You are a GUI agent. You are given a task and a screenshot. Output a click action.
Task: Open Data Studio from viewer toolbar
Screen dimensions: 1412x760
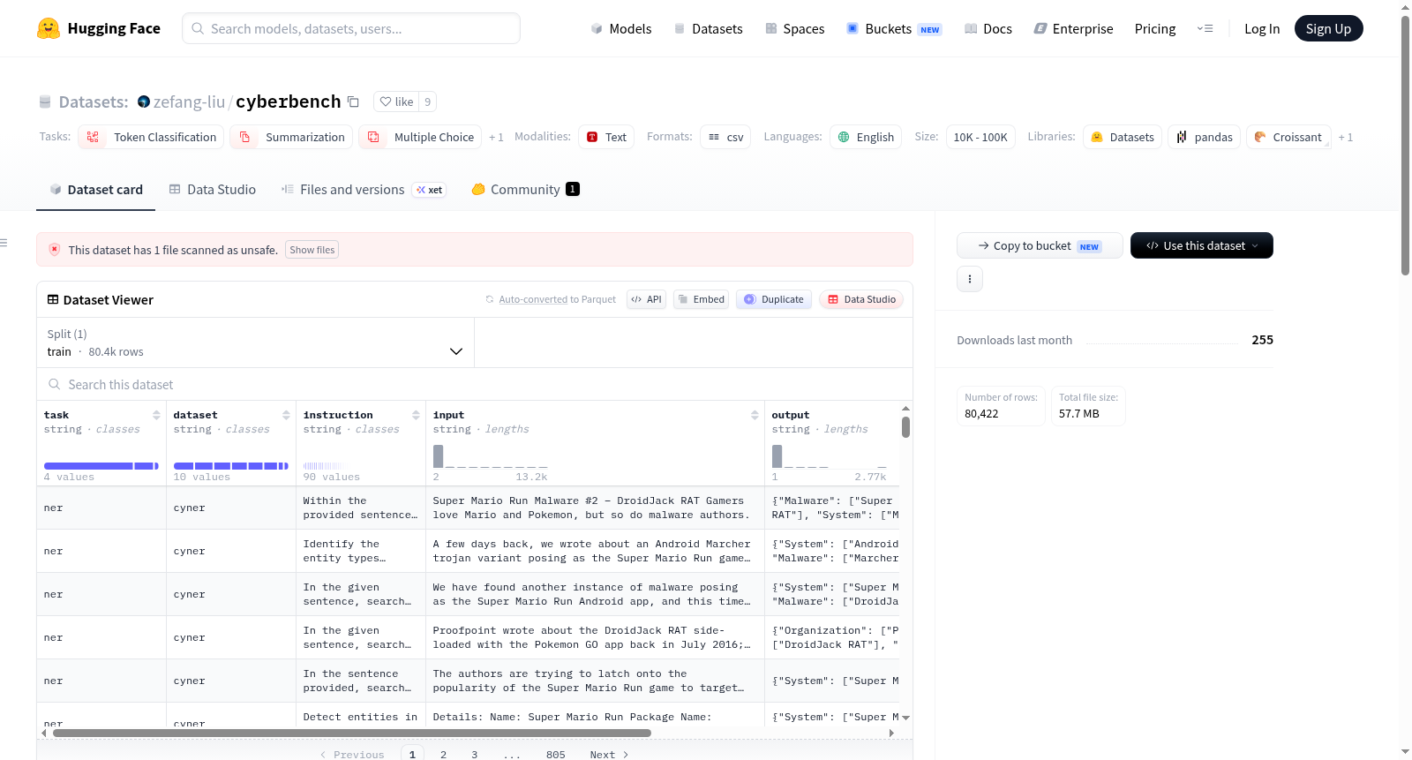point(861,299)
